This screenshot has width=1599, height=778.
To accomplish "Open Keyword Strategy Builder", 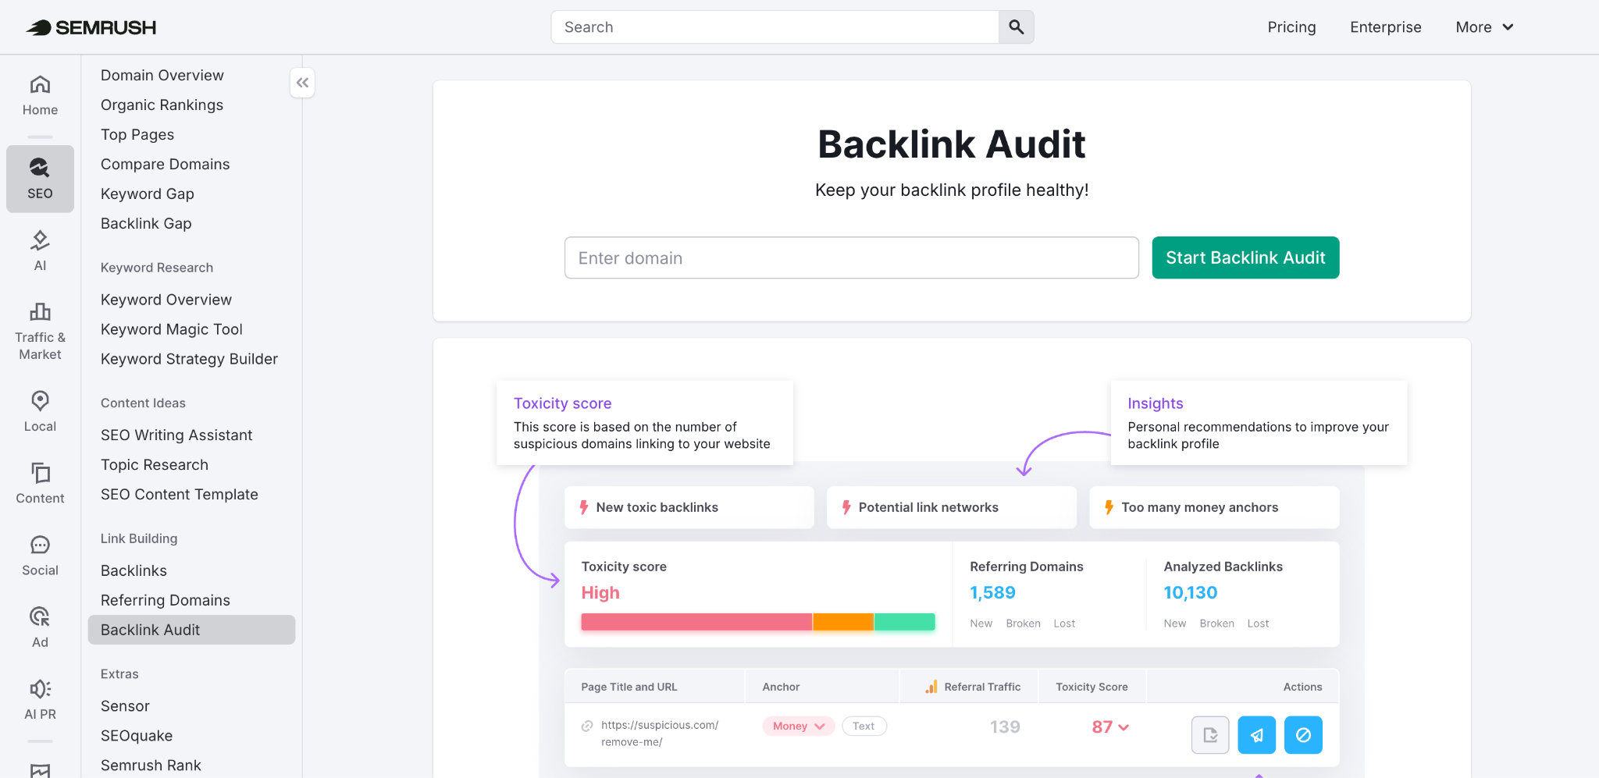I will (189, 359).
